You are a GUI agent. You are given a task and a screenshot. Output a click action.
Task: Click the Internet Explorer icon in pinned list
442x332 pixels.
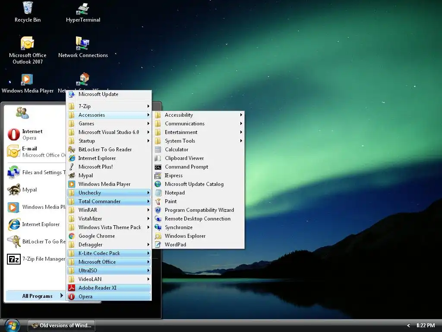[14, 224]
